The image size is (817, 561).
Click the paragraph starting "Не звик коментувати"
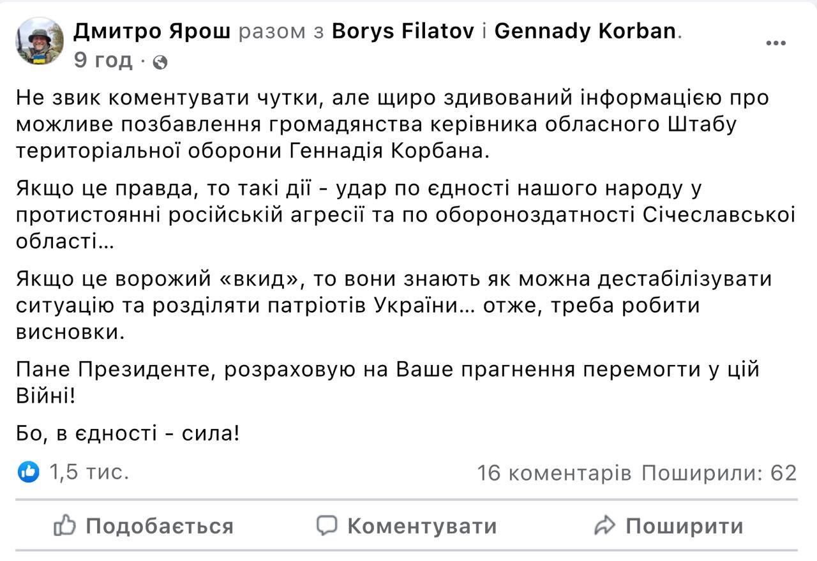(x=393, y=125)
